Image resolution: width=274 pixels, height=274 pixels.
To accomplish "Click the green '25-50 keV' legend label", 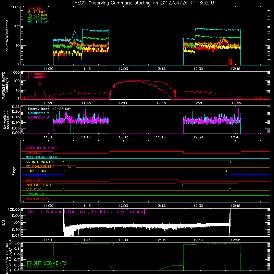I will 38,18.
